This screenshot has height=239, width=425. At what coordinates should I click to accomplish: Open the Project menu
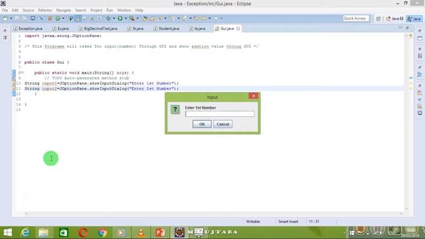point(96,10)
